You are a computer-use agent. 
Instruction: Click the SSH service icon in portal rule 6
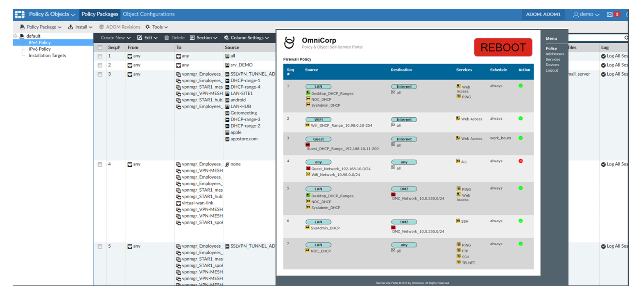tap(458, 221)
